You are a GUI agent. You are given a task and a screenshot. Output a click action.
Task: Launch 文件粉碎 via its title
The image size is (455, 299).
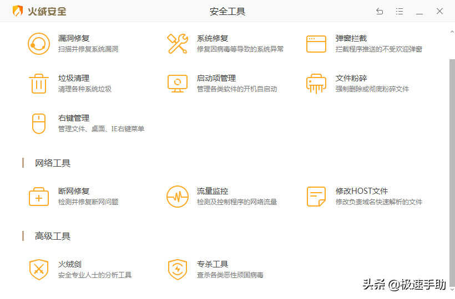(x=351, y=78)
